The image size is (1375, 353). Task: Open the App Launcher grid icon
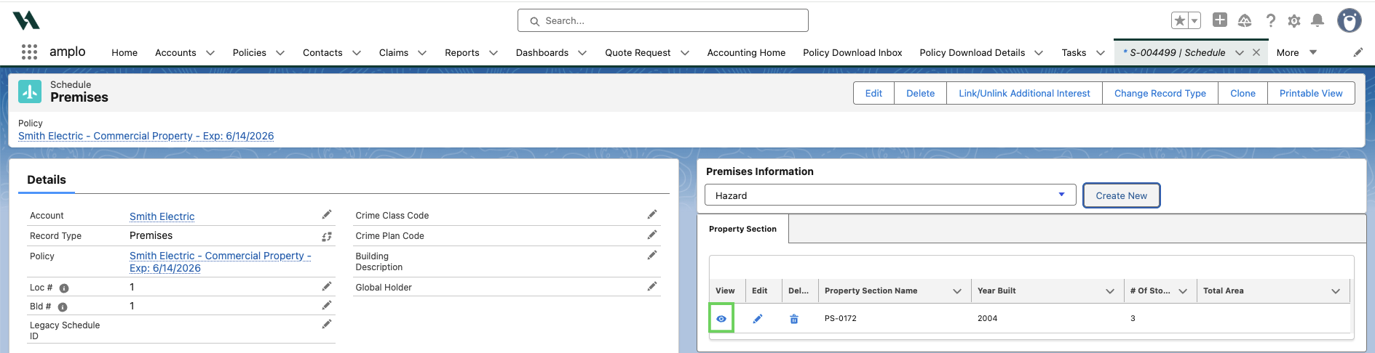point(29,52)
